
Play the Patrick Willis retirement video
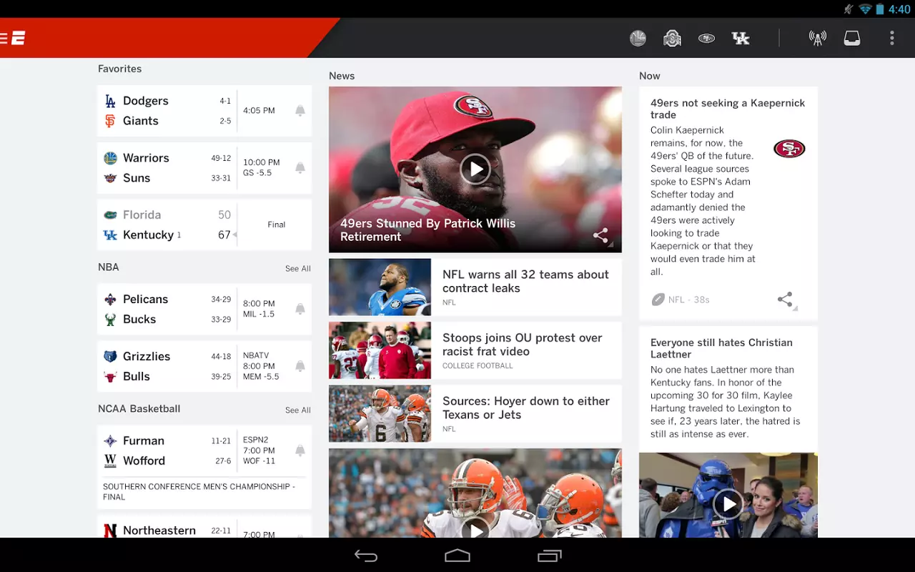coord(475,169)
